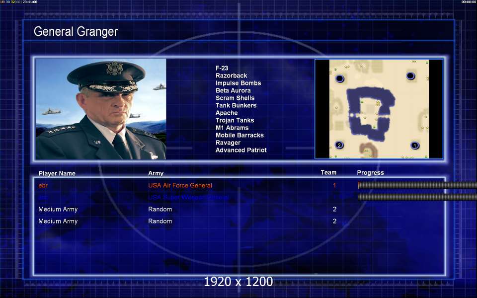
Task: Click the map preview's central lake
Action: [x=370, y=114]
